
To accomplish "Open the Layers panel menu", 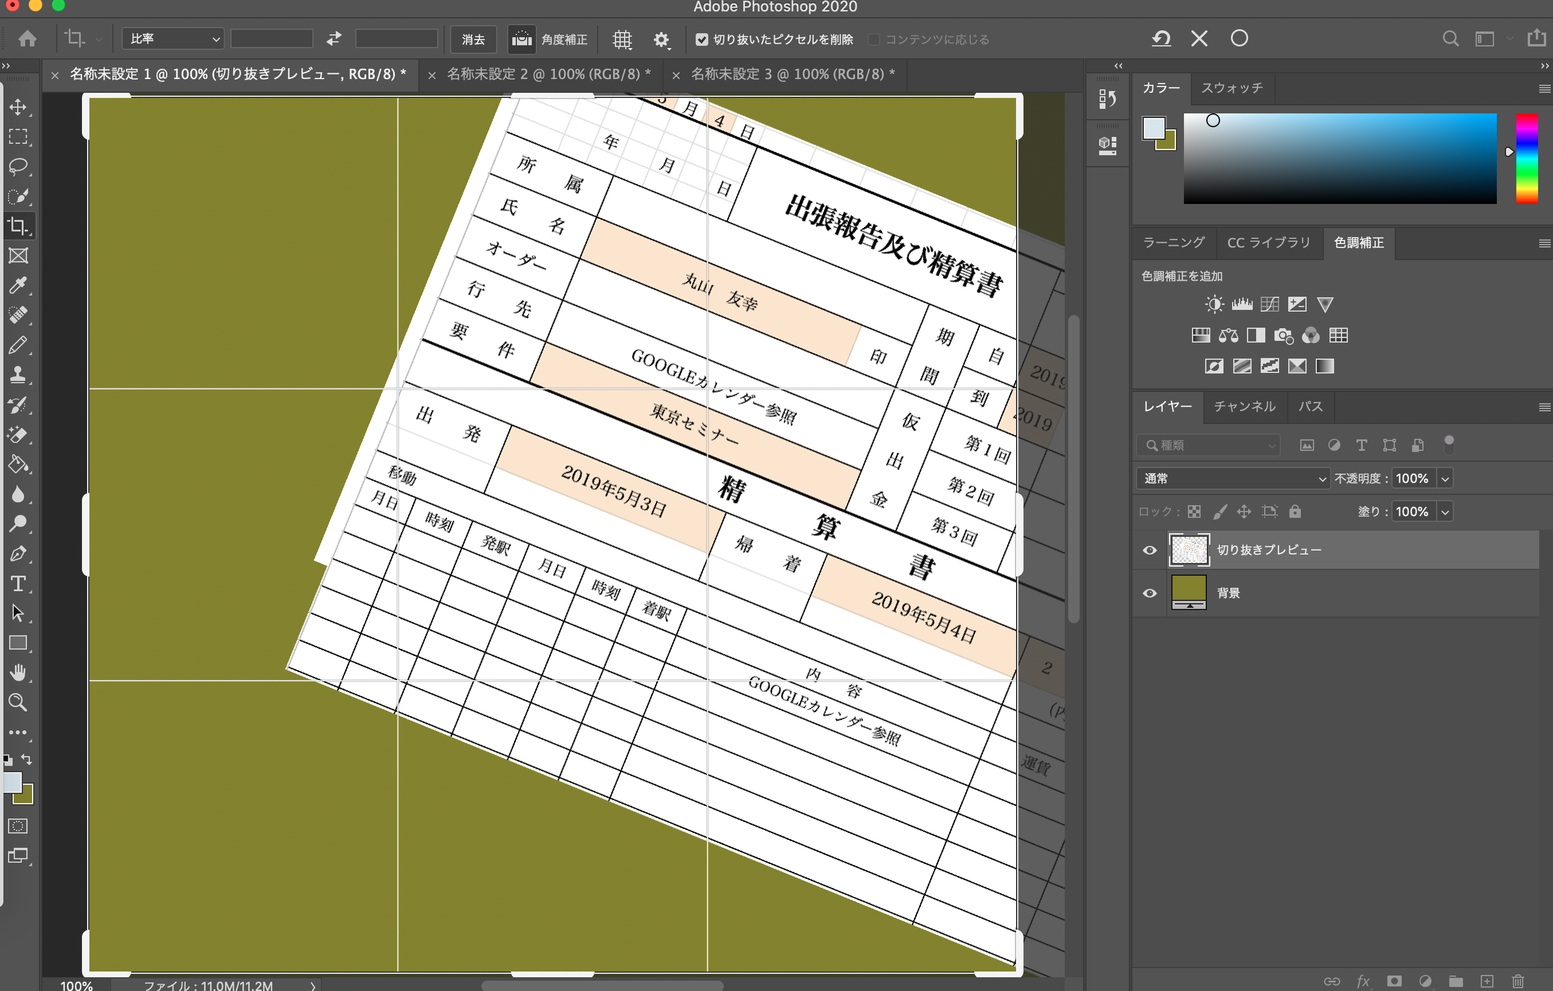I will click(1544, 407).
